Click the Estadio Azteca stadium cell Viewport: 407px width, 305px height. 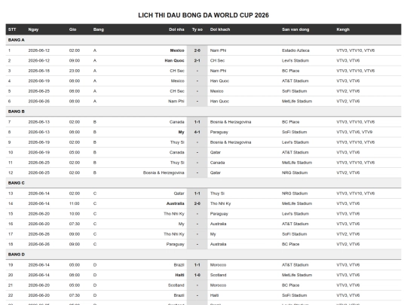pos(295,50)
